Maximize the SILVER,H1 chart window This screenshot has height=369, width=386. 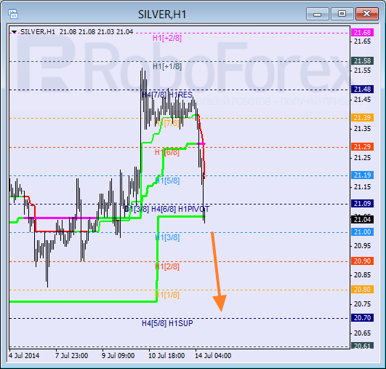[342, 14]
